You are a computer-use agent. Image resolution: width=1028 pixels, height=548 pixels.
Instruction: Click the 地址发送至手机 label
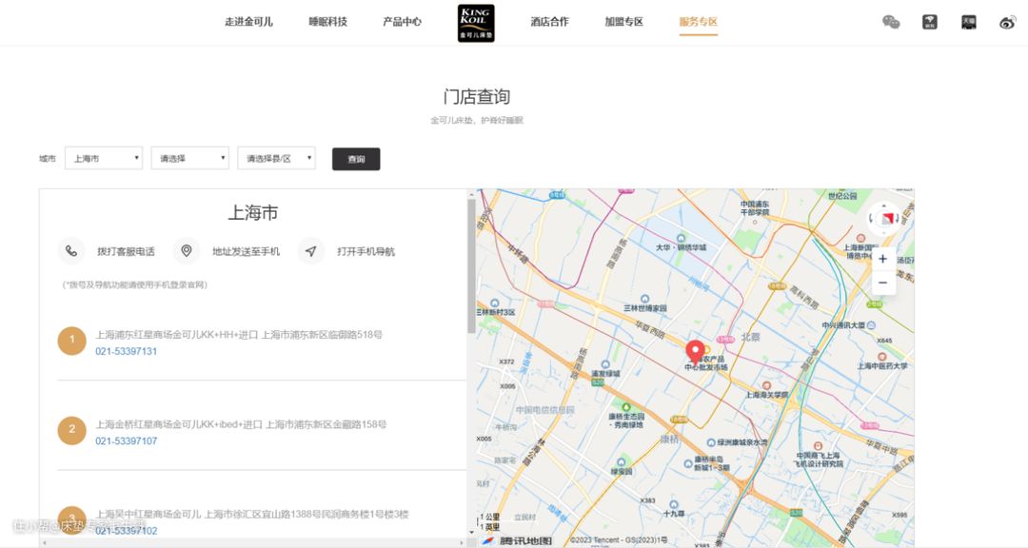(246, 252)
